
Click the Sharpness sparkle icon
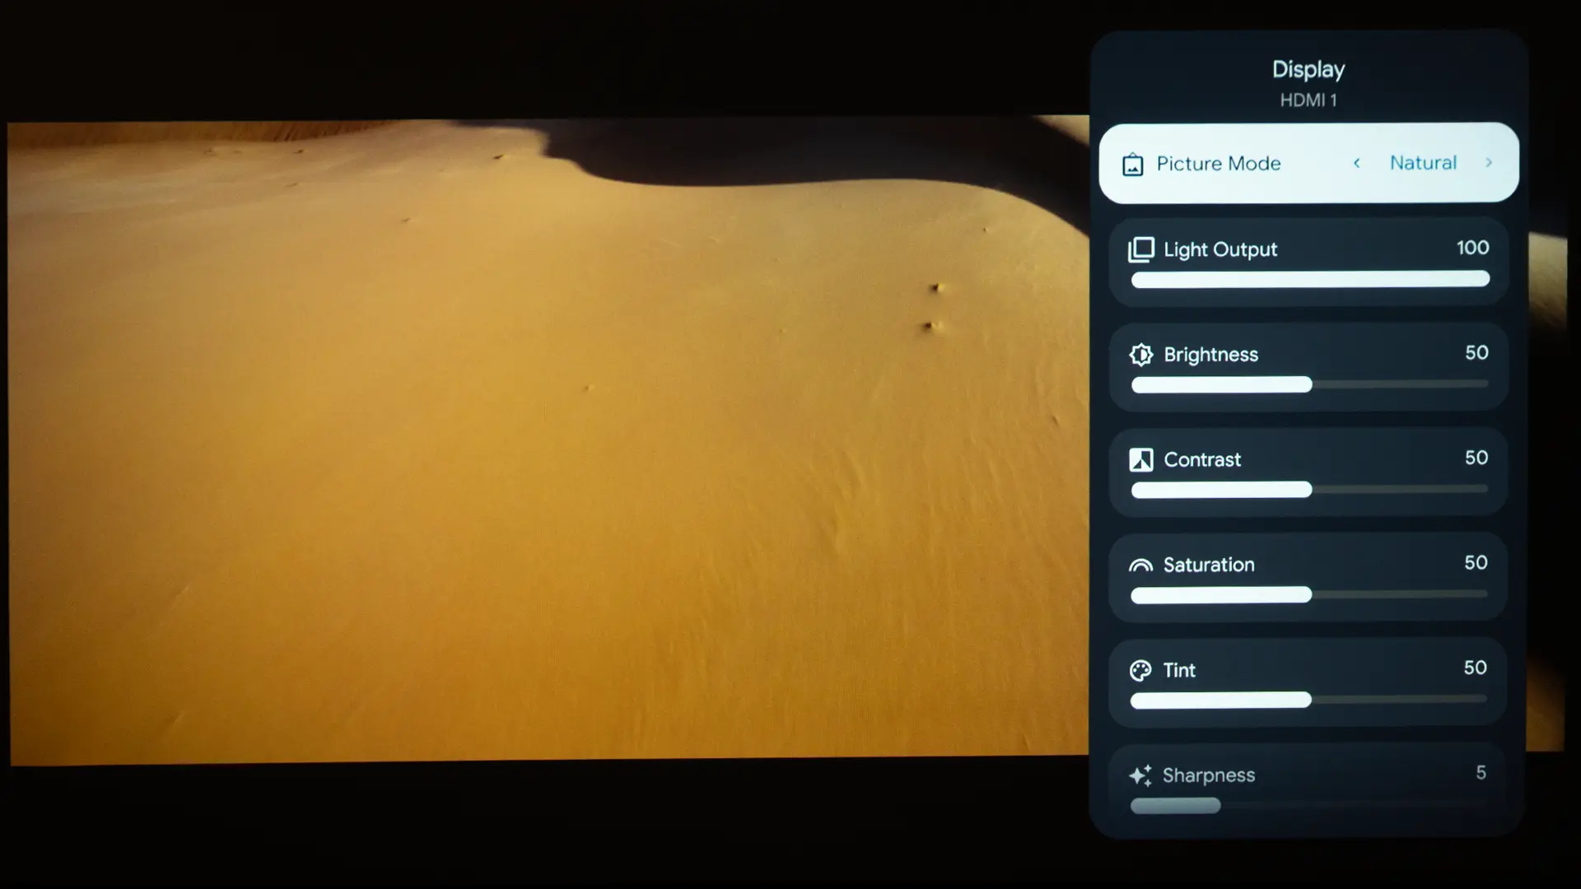[x=1140, y=775]
